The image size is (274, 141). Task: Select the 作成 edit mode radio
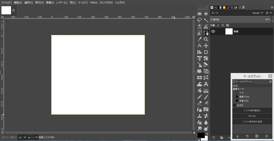point(237,93)
